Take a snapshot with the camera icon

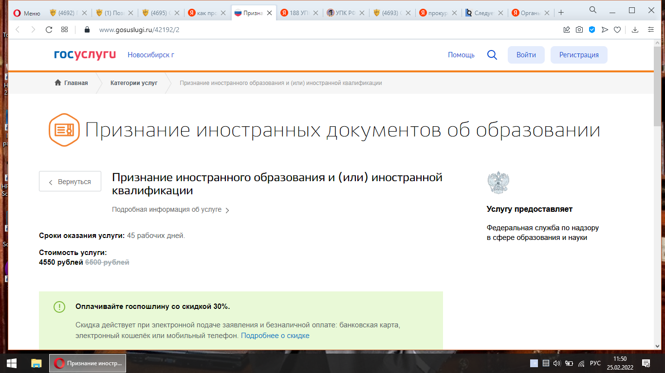tap(579, 30)
